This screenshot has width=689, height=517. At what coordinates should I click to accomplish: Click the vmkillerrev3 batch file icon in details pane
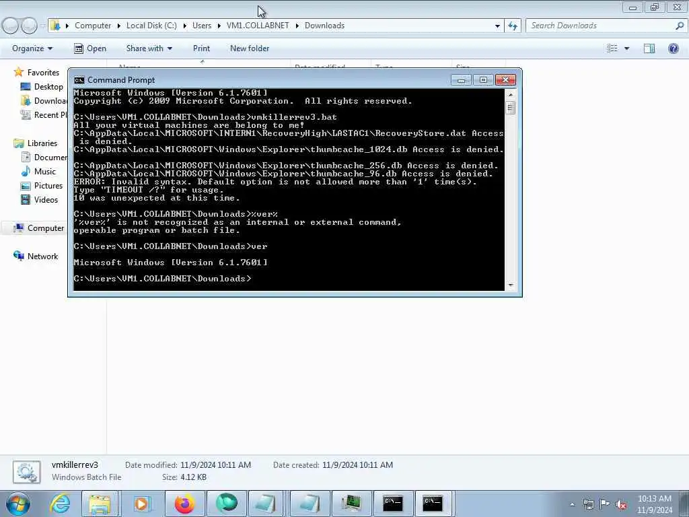click(27, 472)
